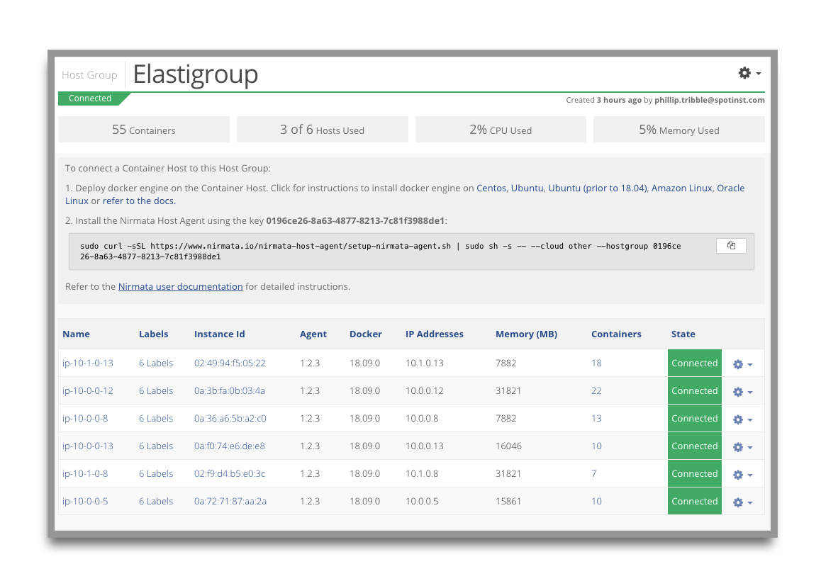Click the Host Group breadcrumb label
The width and height of the screenshot is (821, 581).
pos(89,75)
